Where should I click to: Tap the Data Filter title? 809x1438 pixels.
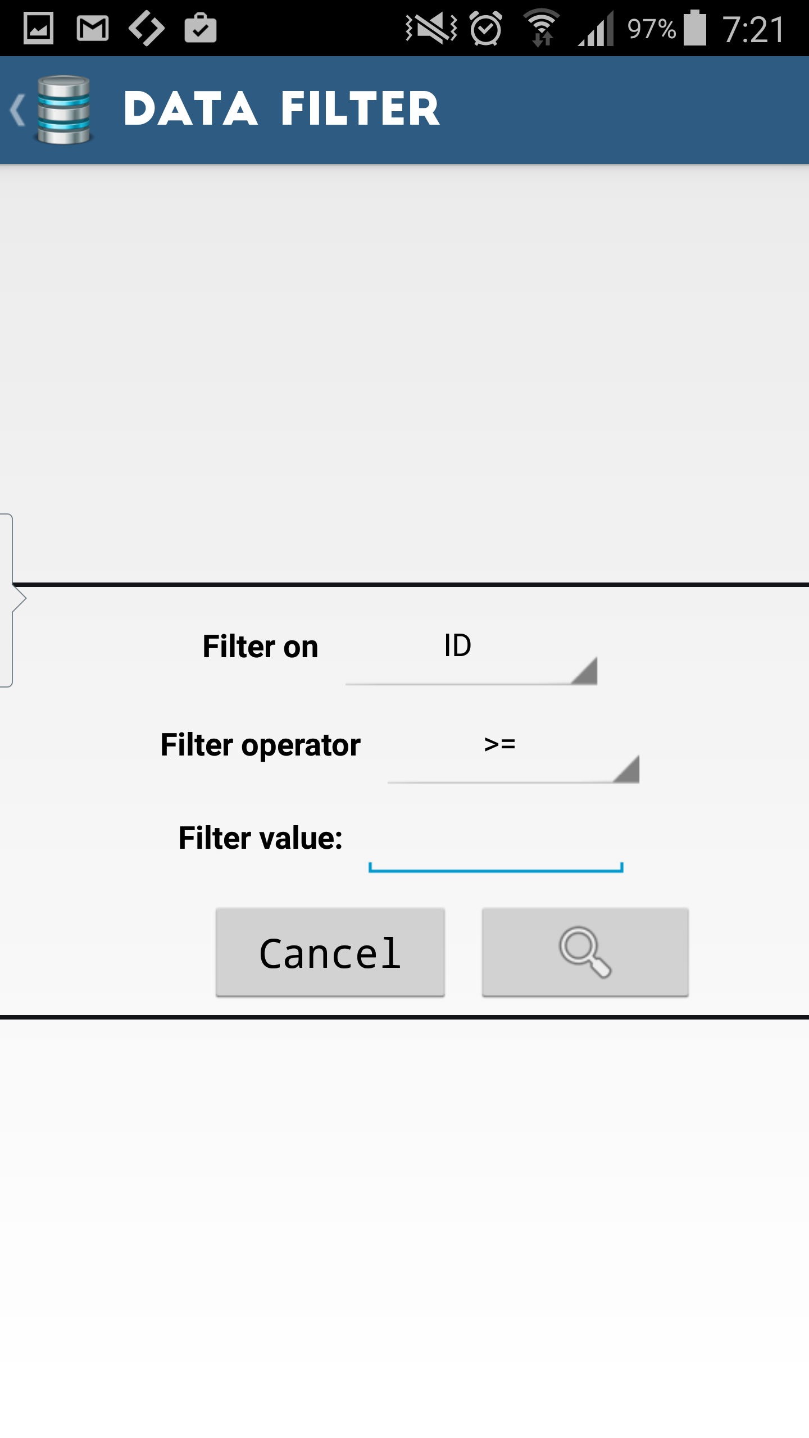tap(281, 109)
